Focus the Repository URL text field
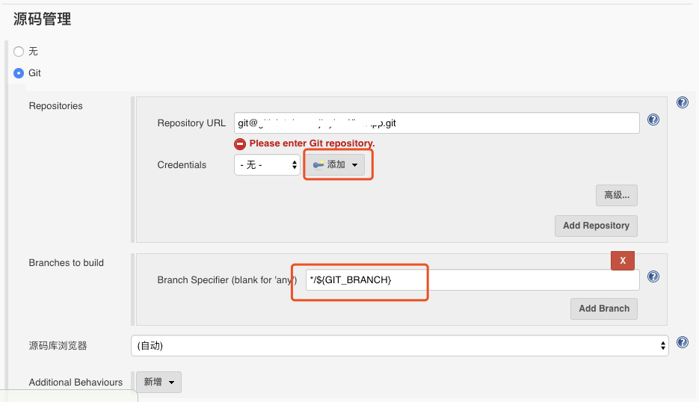The width and height of the screenshot is (699, 402). tap(437, 123)
